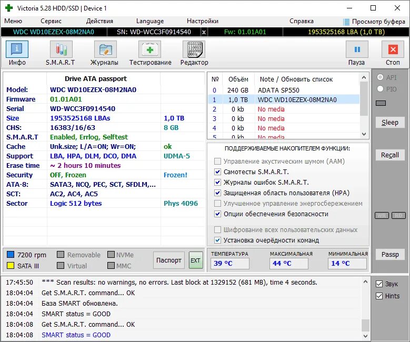Toggle Улучшенное управление энергосбережением checkbox
This screenshot has width=410, height=342.
(217, 203)
